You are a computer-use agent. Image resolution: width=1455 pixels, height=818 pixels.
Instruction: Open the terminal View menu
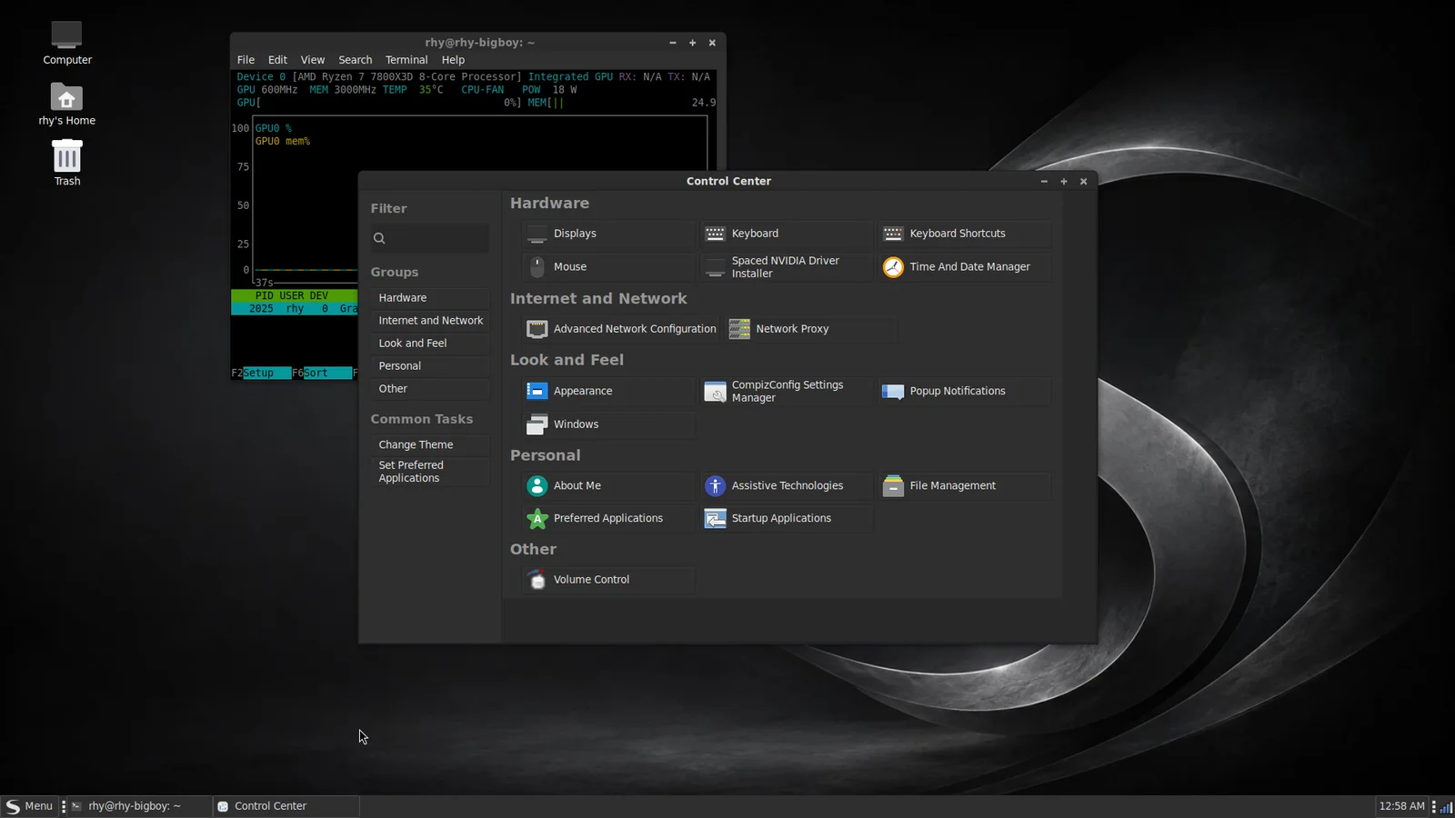[313, 60]
